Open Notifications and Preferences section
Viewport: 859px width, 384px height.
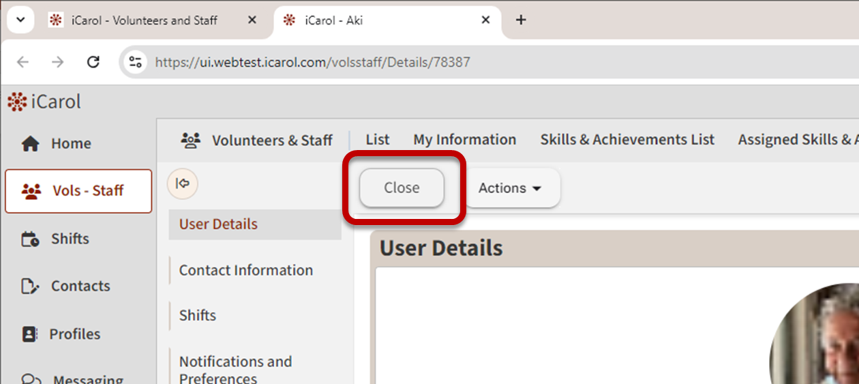pos(235,369)
